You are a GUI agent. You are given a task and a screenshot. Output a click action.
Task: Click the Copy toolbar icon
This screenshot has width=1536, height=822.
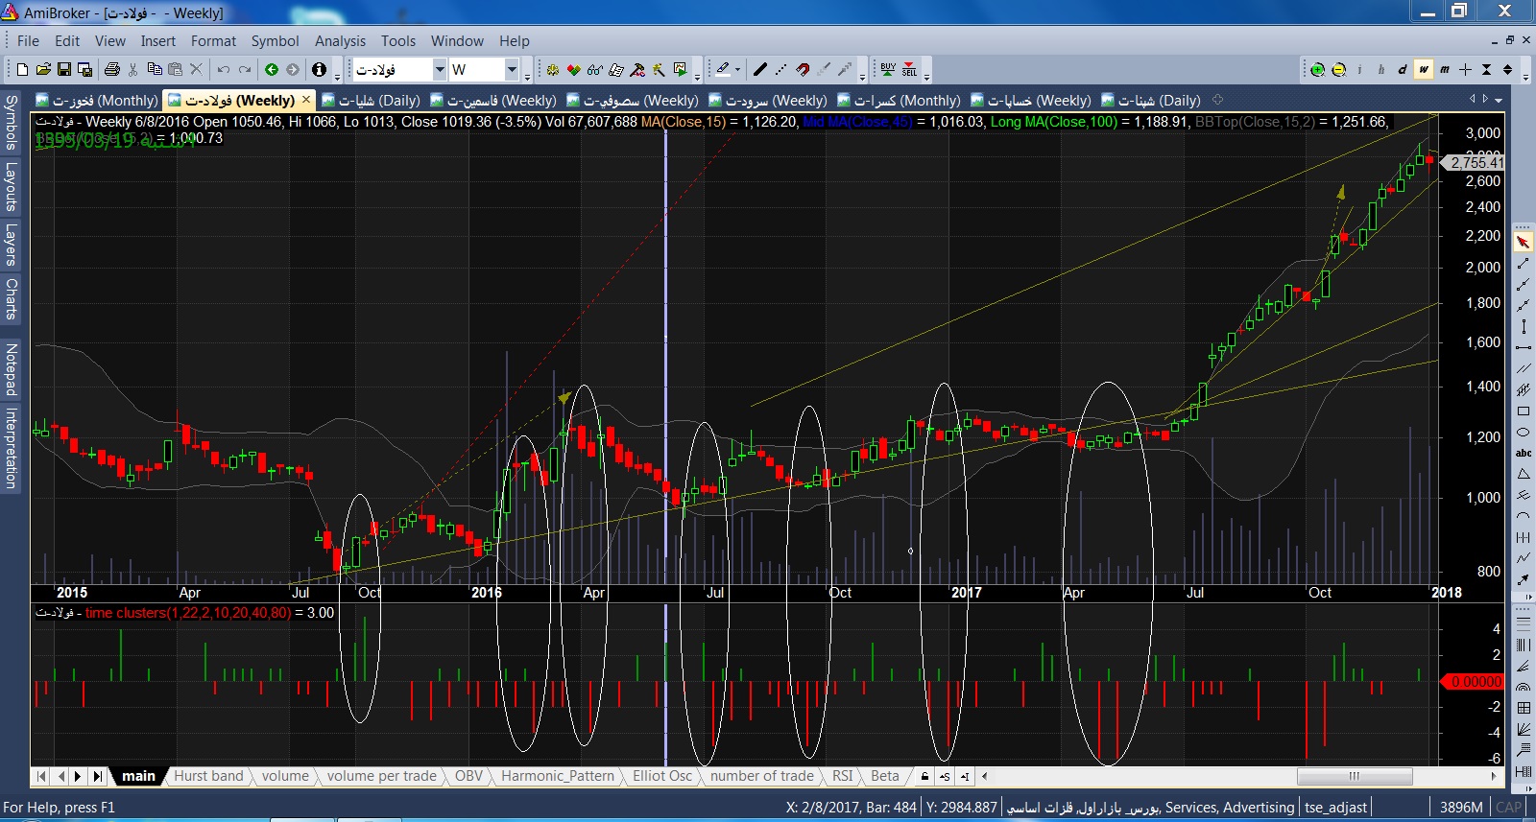click(x=155, y=69)
